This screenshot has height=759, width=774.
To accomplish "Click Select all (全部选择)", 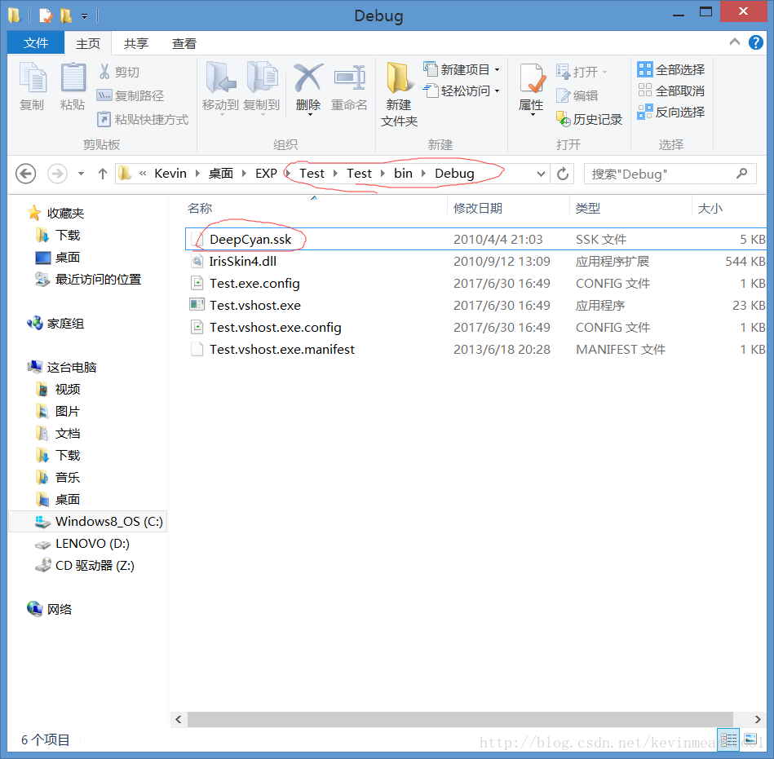I will pos(671,69).
